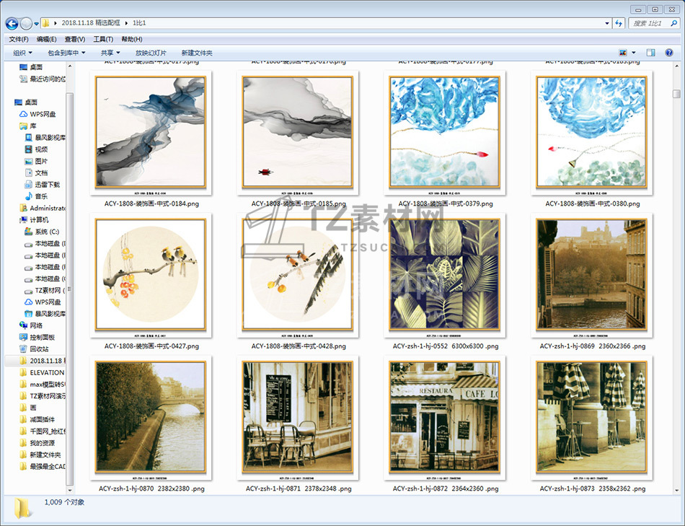Open 帮助(H) menu
This screenshot has width=685, height=526.
coord(131,40)
